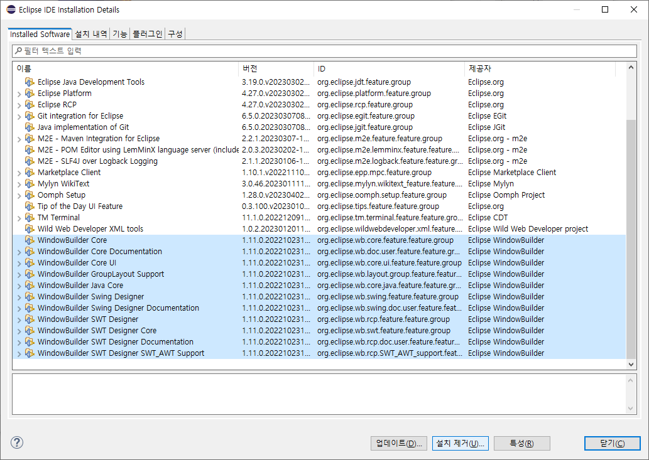Select the WindowBuilder Swing Designer Documentation row name

click(x=118, y=308)
